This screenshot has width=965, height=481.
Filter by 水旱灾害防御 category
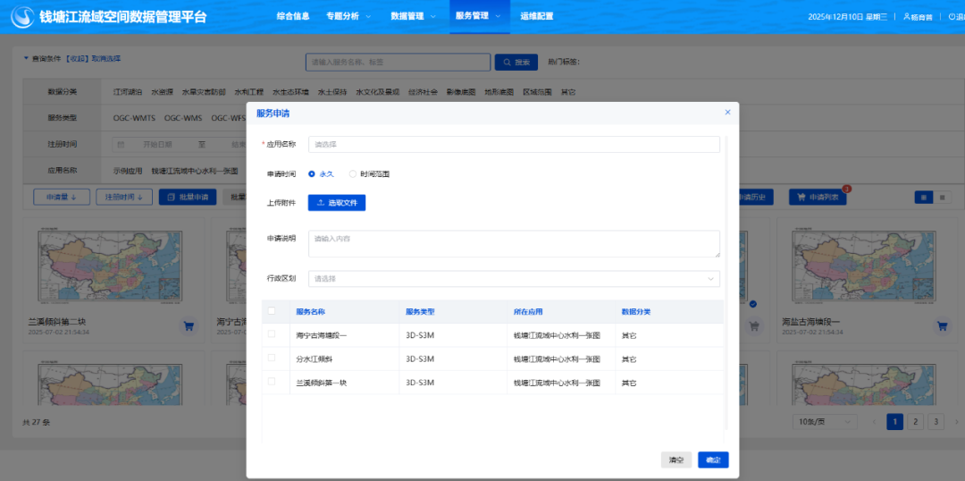click(204, 92)
